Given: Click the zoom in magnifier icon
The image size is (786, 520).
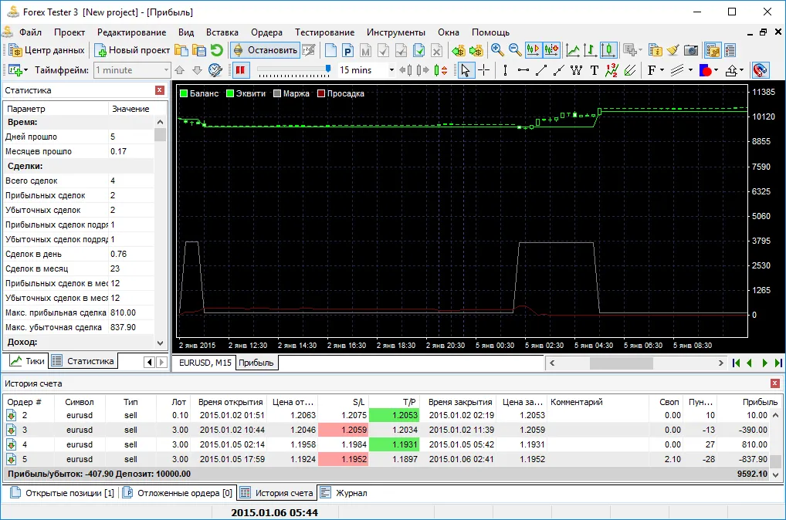Looking at the screenshot, I should (496, 50).
